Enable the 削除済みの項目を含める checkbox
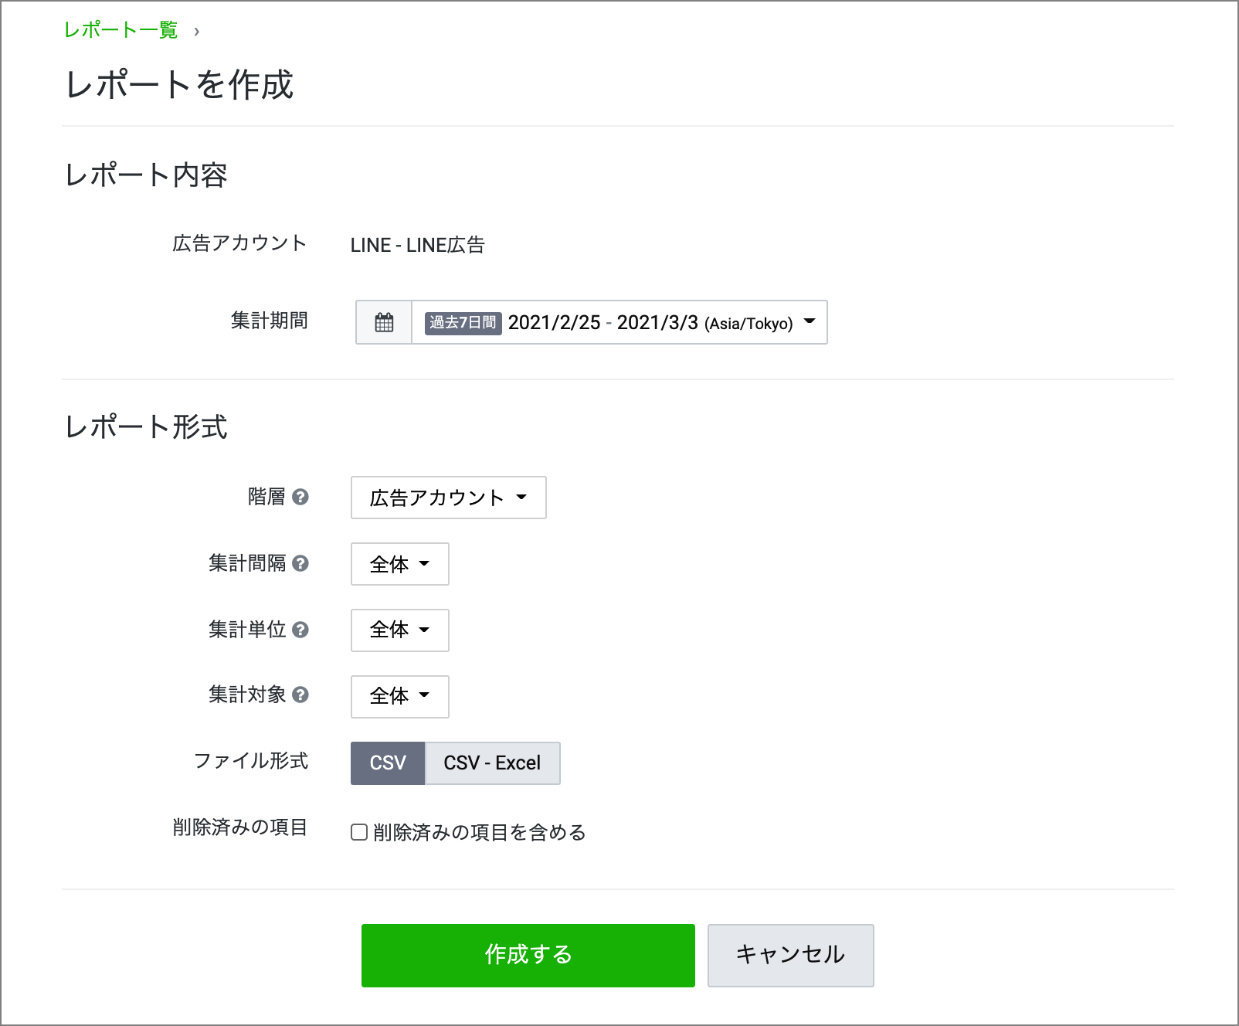1239x1026 pixels. (x=359, y=832)
